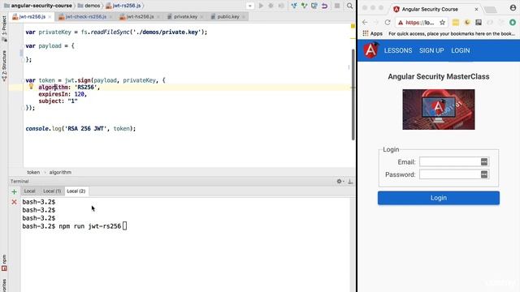Click the terminal command line 'npm run jwt-rs256'
Screen dimensions: 520x292
click(90, 226)
